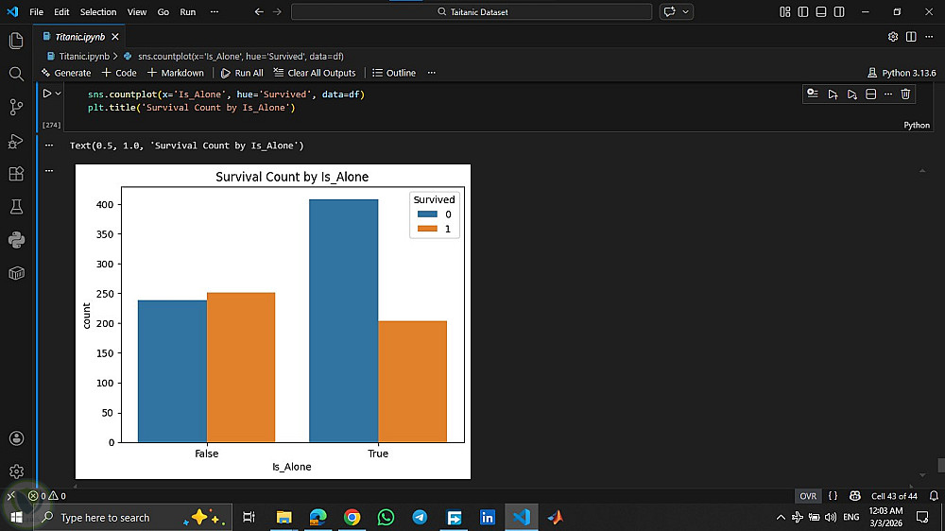Viewport: 945px width, 531px height.
Task: Open the plot output actions ellipsis
Action: pyautogui.click(x=49, y=171)
